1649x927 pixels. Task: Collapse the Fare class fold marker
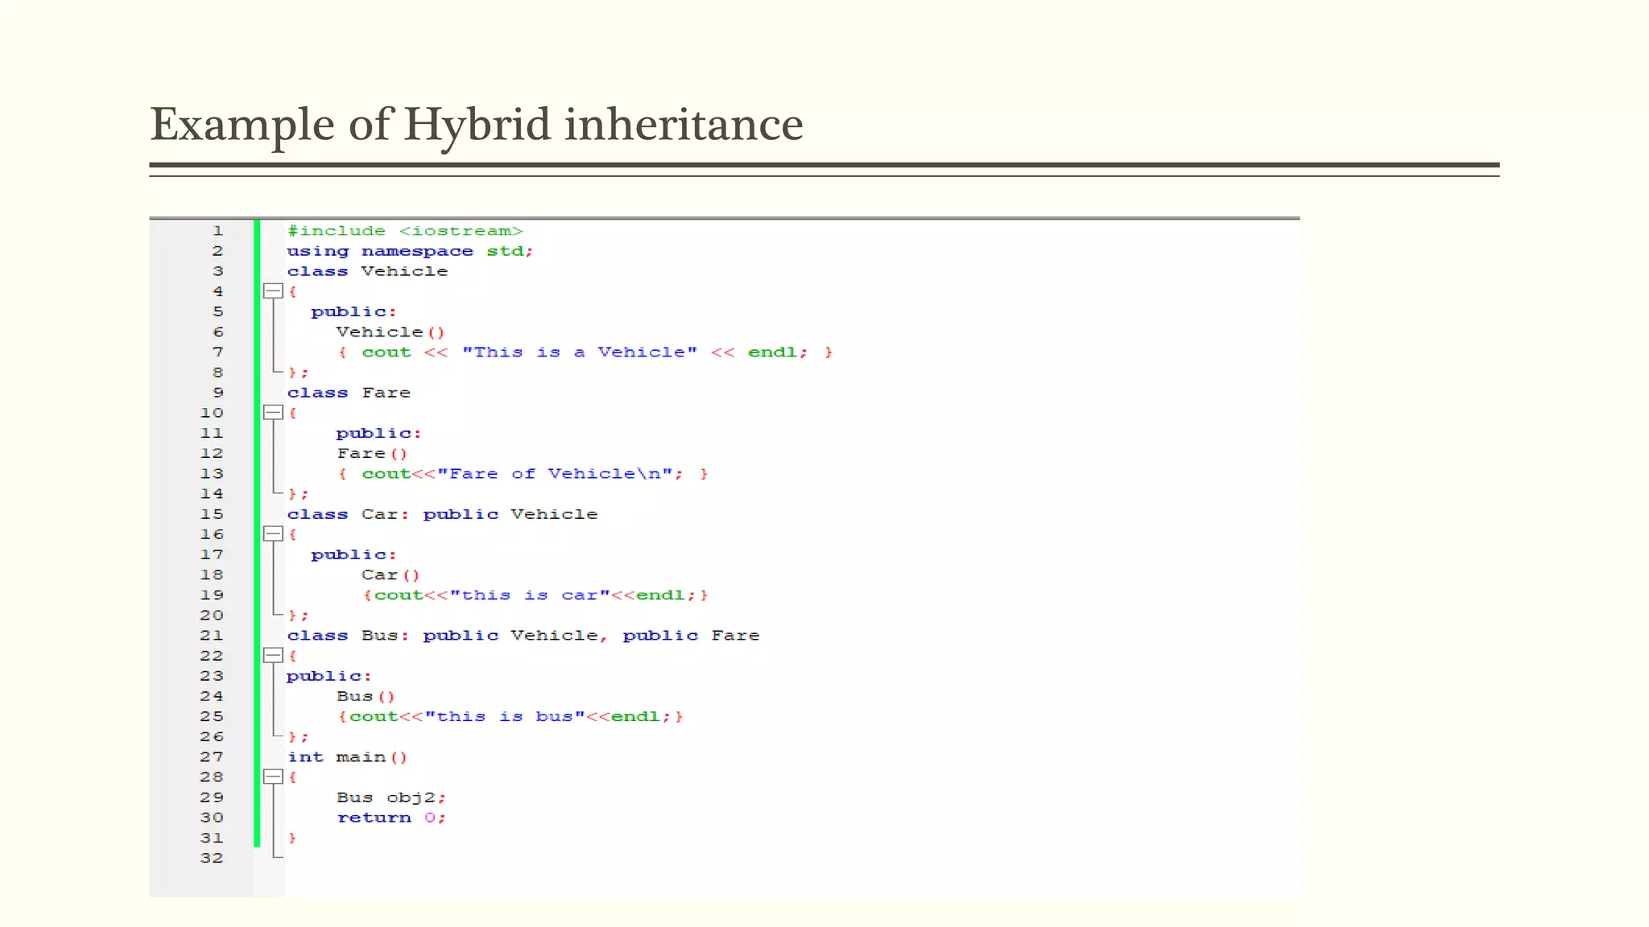[x=273, y=413]
